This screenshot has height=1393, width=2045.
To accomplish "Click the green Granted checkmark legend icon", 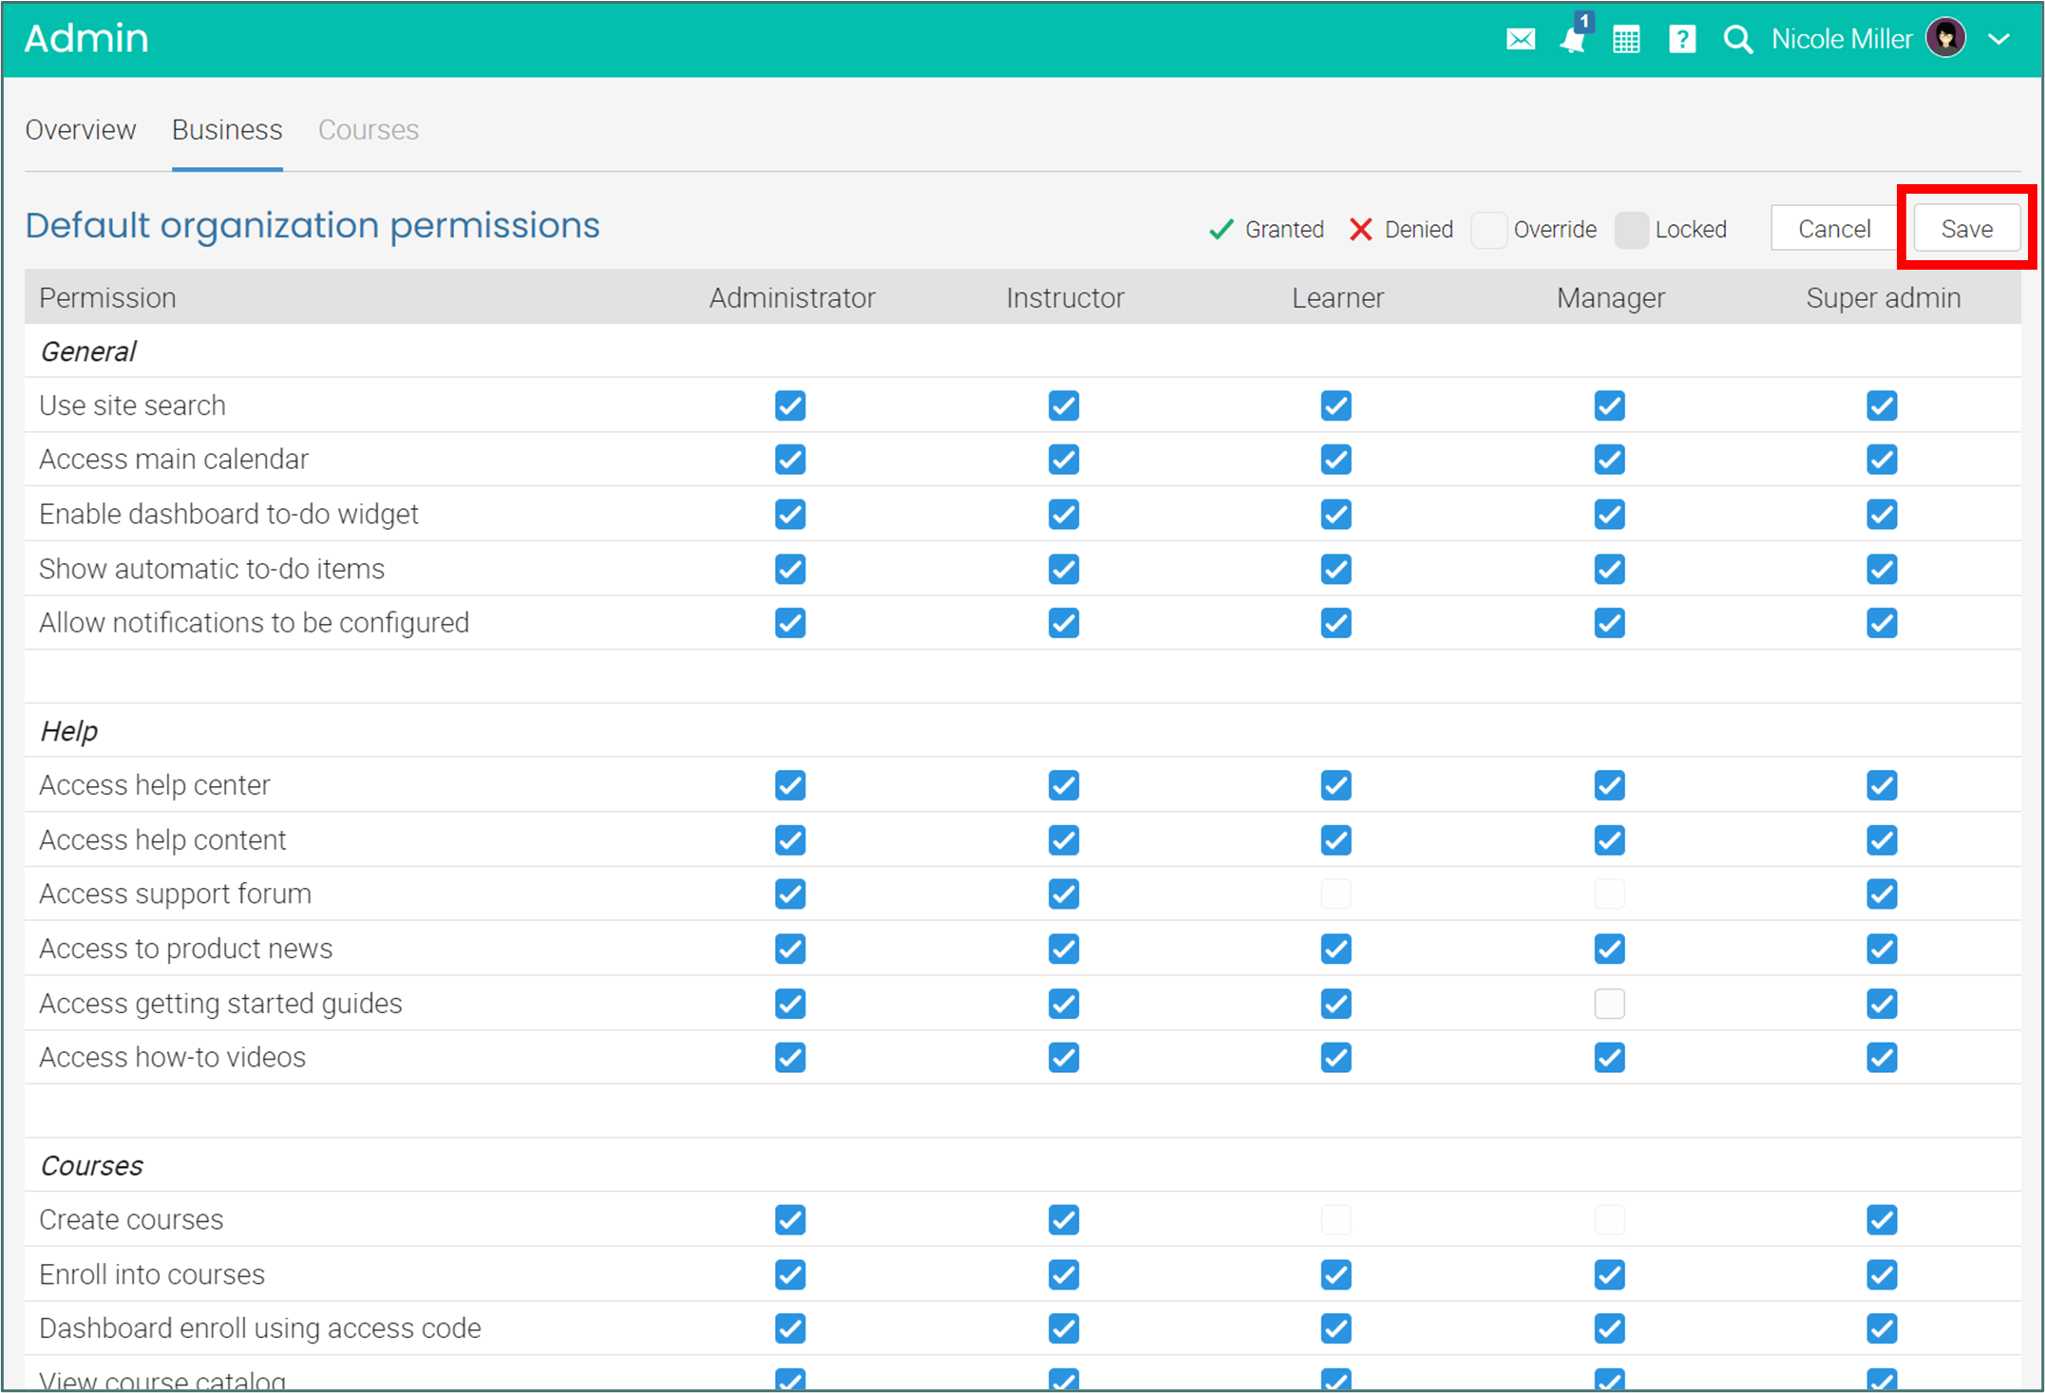I will 1221,230.
